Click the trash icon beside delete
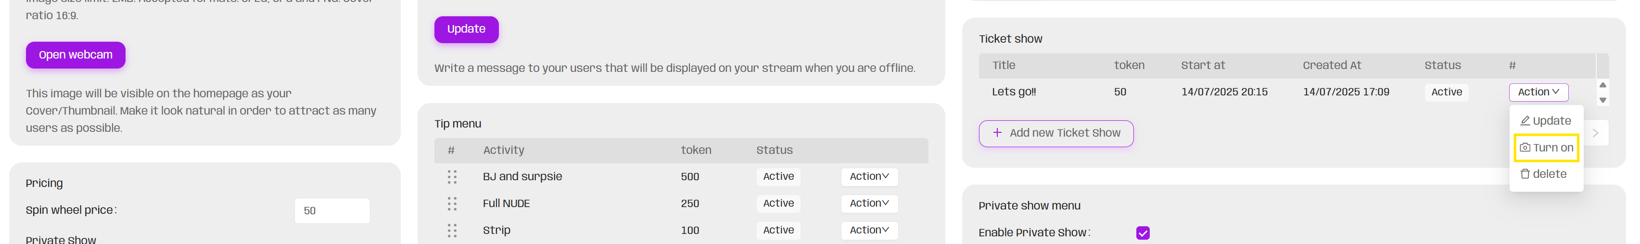 tap(1525, 174)
